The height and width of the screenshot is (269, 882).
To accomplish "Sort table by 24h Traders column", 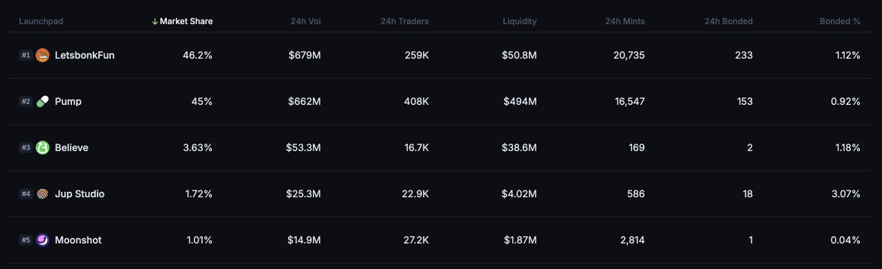I will 404,21.
